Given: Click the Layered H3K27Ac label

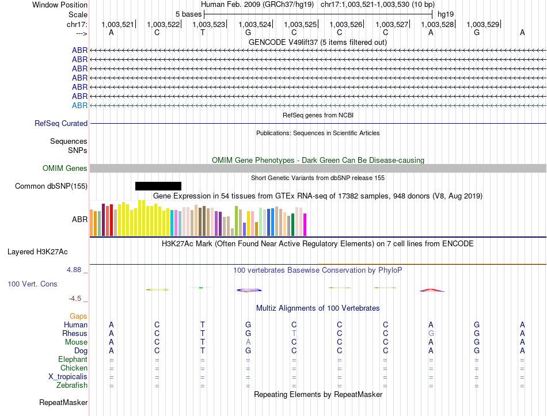Looking at the screenshot, I should click(x=37, y=252).
